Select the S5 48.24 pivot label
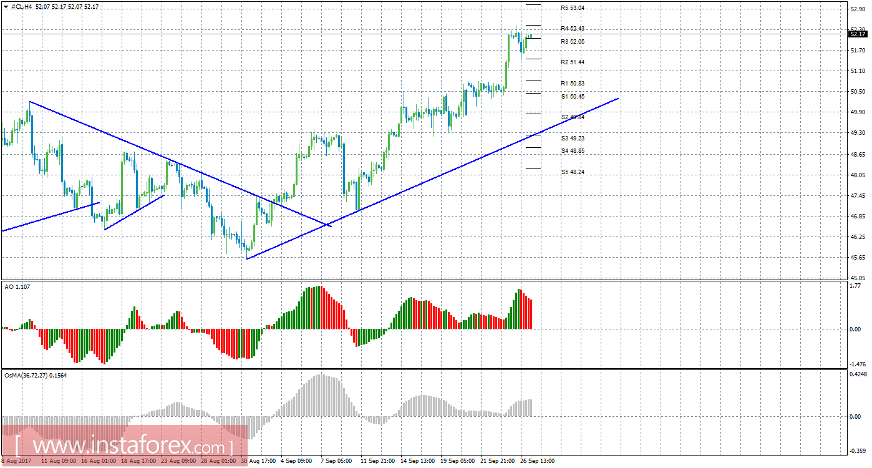 pyautogui.click(x=572, y=172)
